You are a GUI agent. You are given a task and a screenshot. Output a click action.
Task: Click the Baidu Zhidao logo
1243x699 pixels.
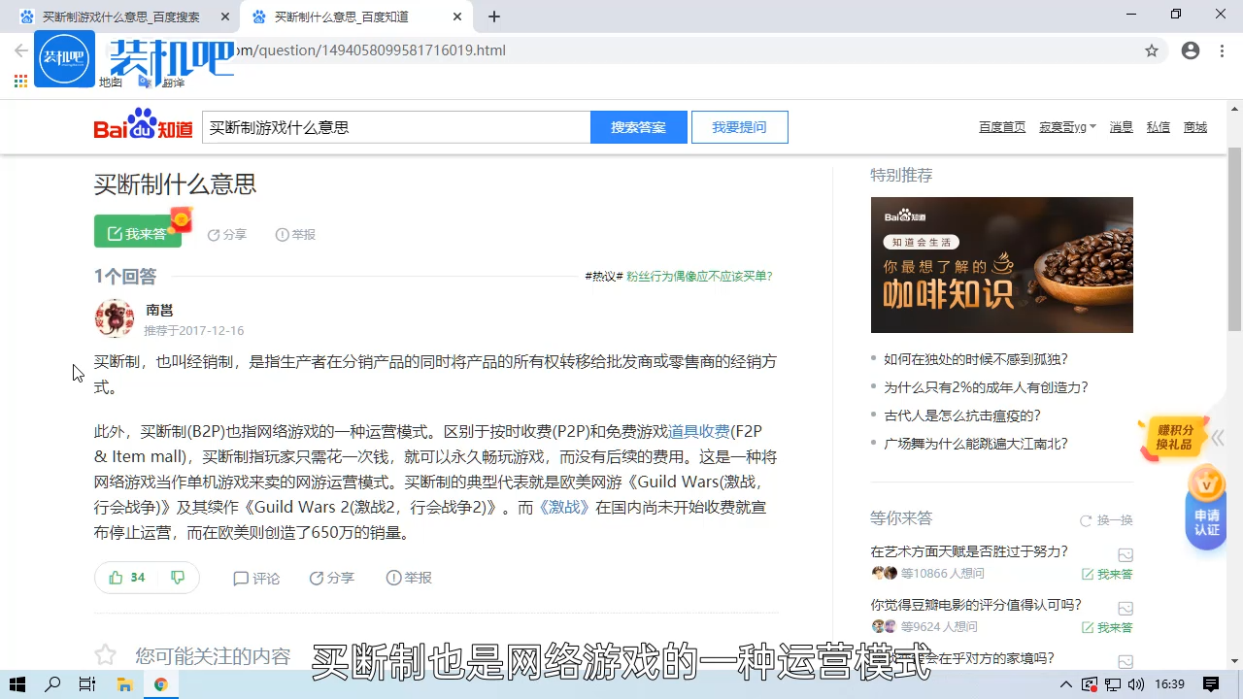click(x=143, y=126)
